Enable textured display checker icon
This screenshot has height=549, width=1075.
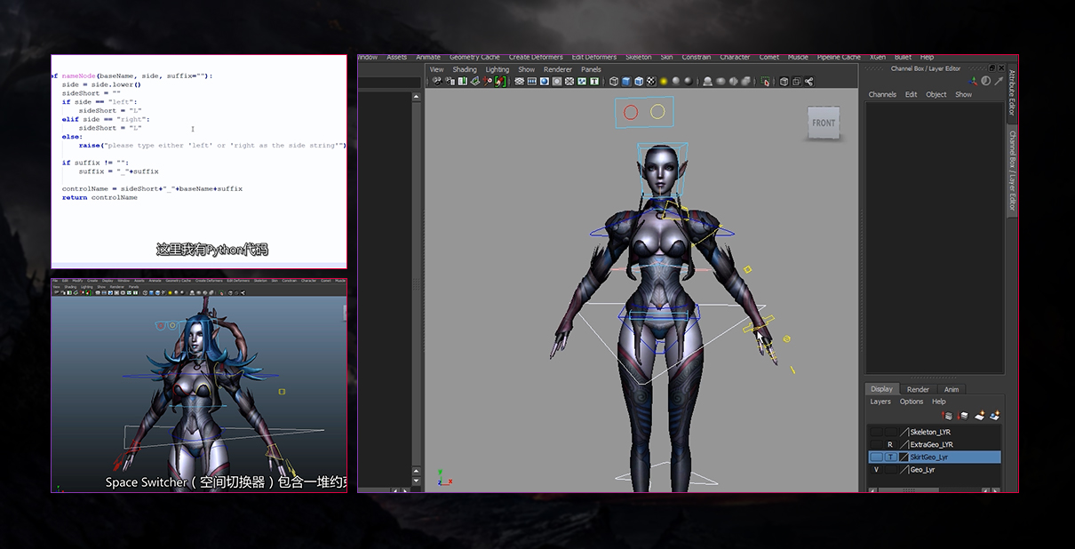[651, 82]
